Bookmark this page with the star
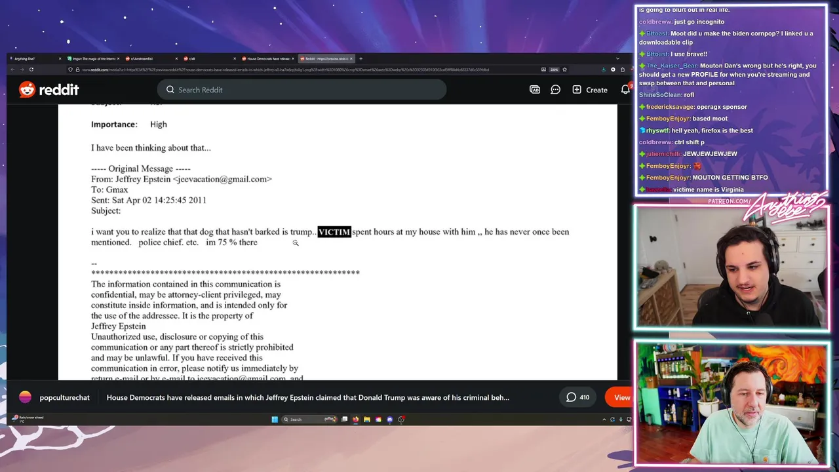 564,69
